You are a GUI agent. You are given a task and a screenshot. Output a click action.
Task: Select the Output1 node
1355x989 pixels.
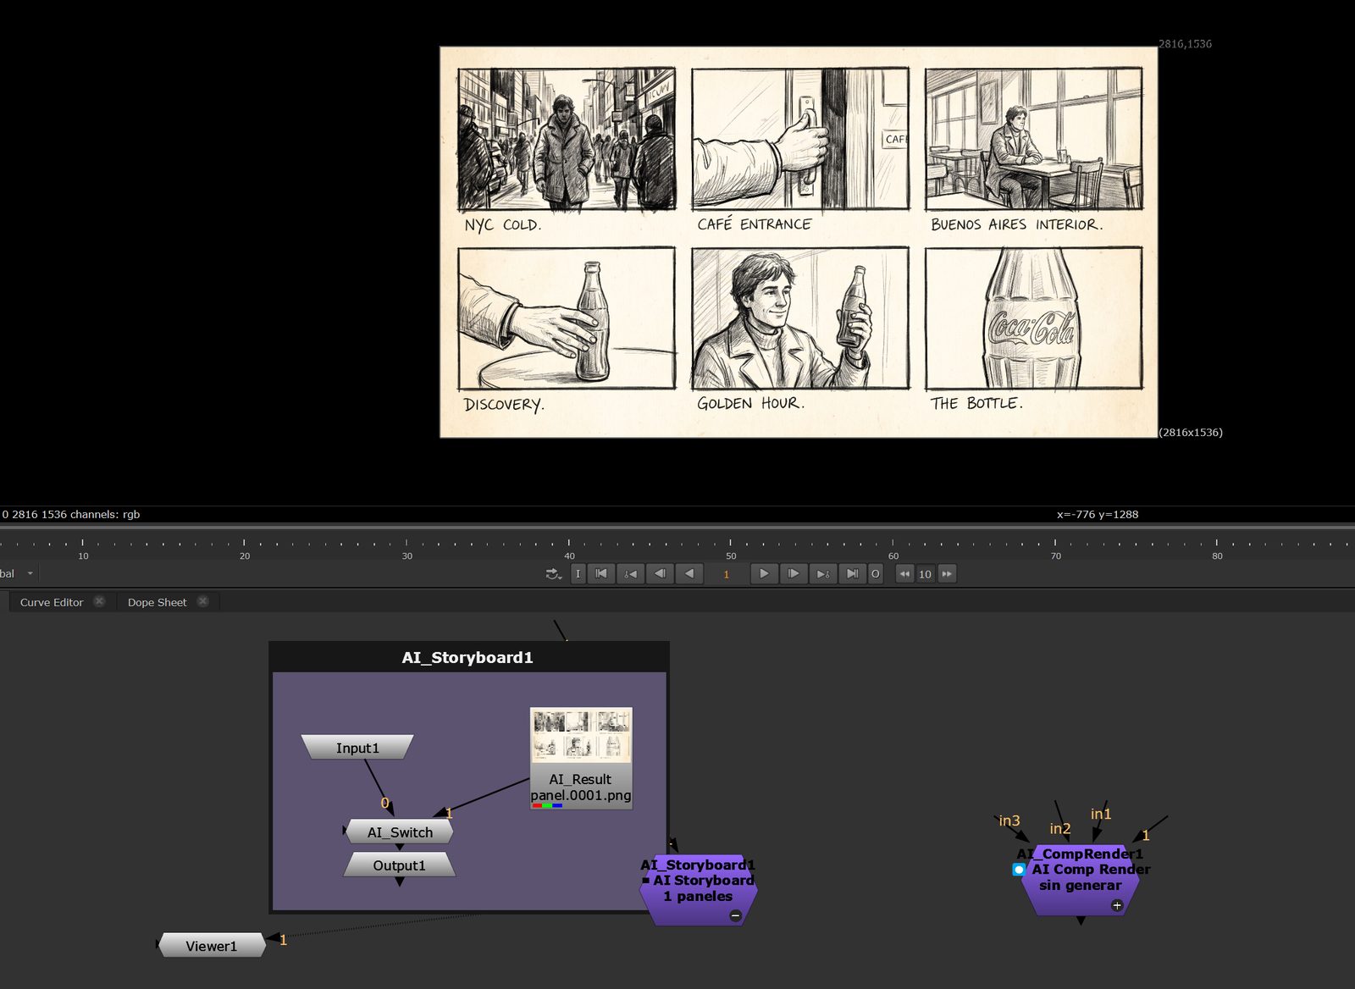click(x=400, y=865)
